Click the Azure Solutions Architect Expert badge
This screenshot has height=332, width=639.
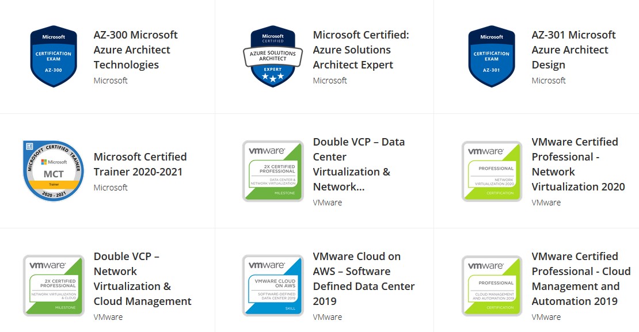(273, 56)
